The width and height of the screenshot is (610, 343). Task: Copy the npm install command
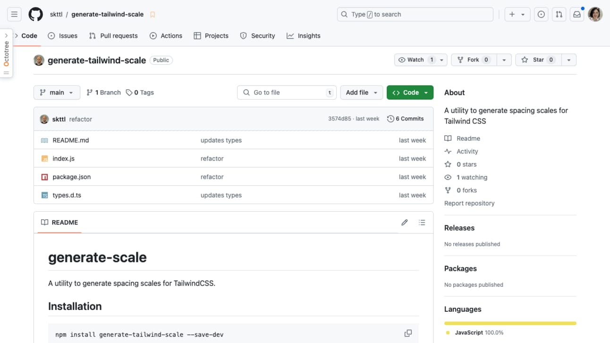click(408, 334)
